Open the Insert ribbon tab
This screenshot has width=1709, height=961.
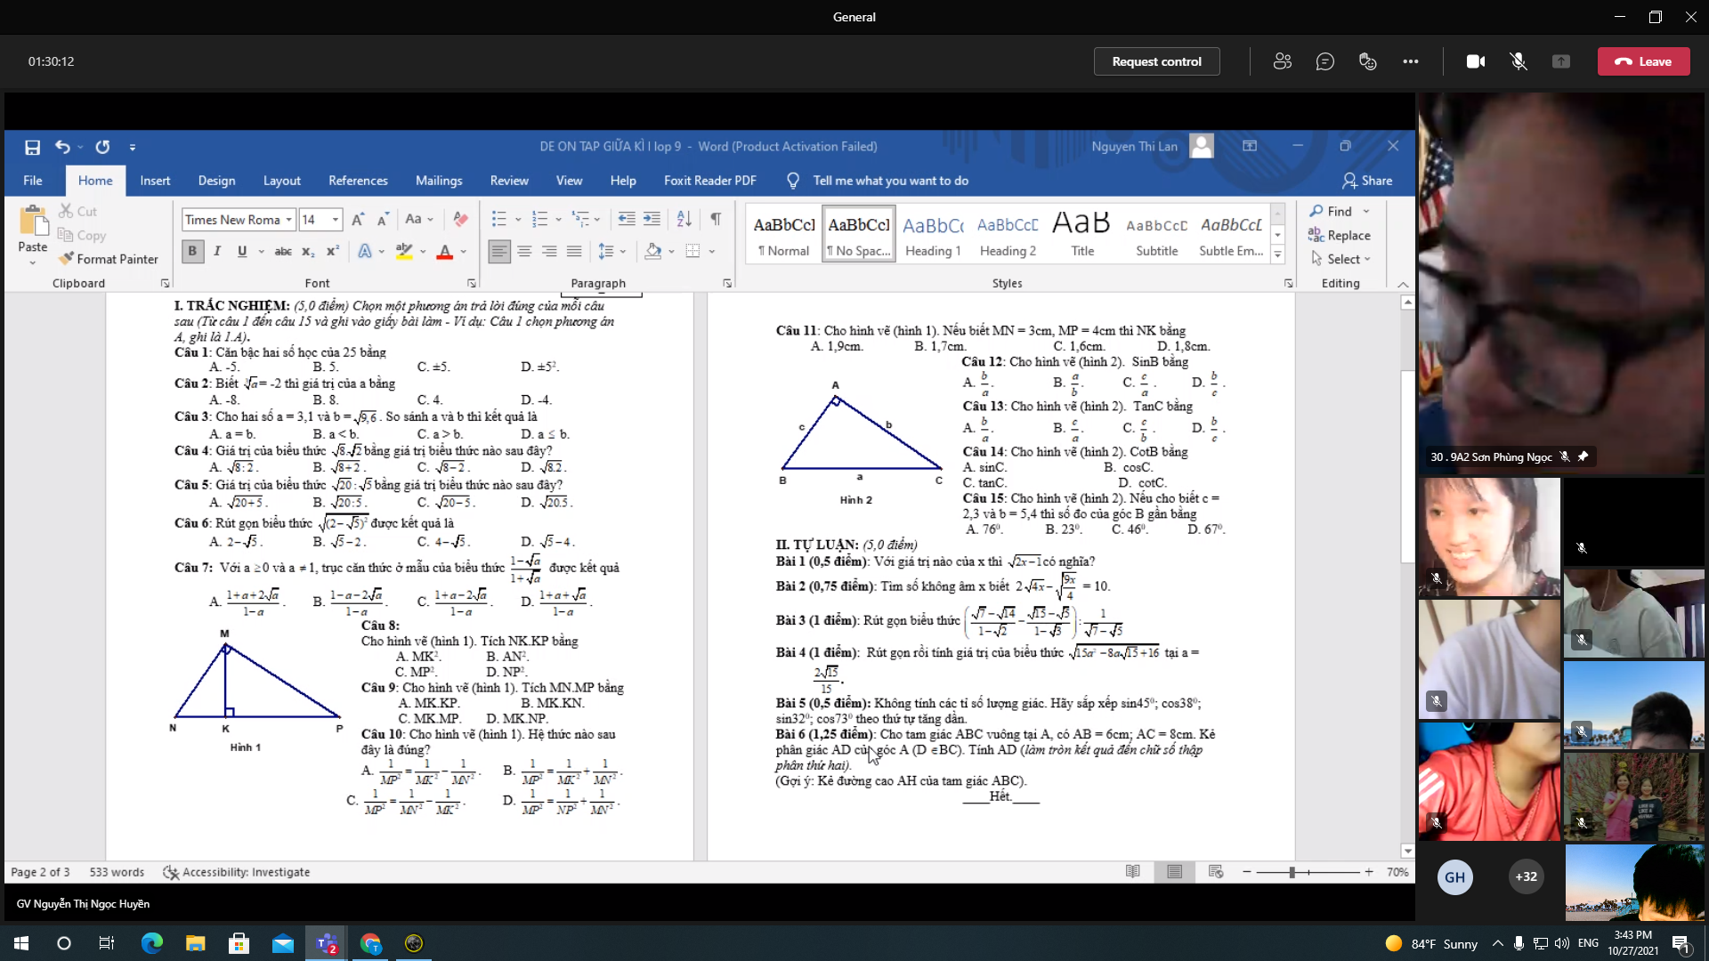click(x=155, y=180)
